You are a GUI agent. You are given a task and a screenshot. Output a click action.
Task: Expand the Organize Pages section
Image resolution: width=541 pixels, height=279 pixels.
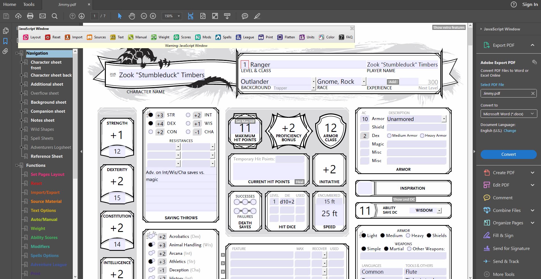[x=533, y=223]
